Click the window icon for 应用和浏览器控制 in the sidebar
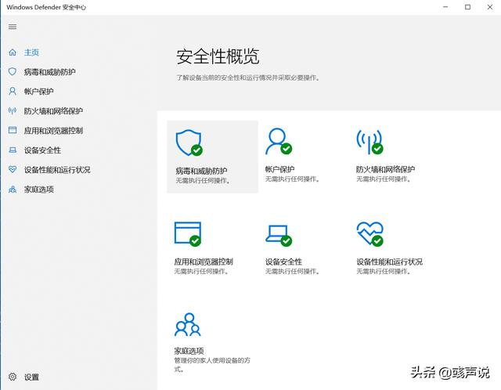This screenshot has width=501, height=390. (13, 130)
